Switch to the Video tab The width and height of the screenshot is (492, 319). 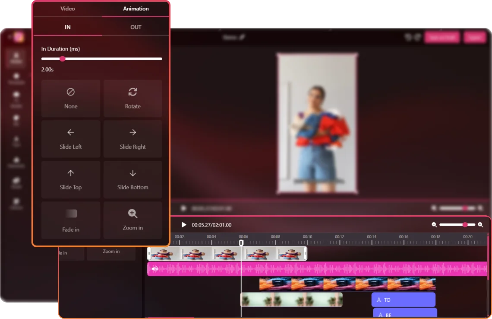point(67,9)
